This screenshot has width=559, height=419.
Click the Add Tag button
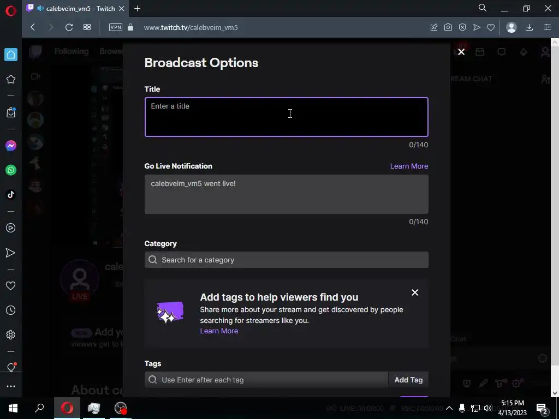408,380
